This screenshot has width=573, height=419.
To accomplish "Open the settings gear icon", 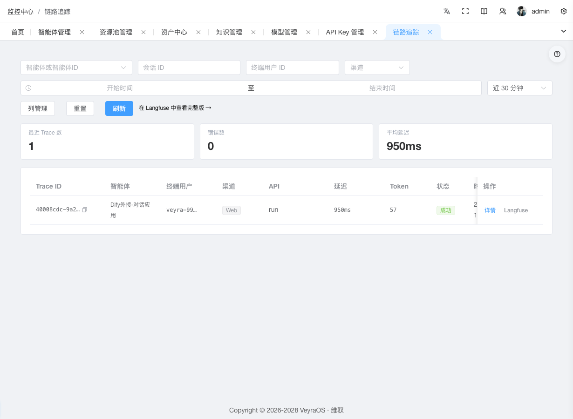I will coord(563,11).
